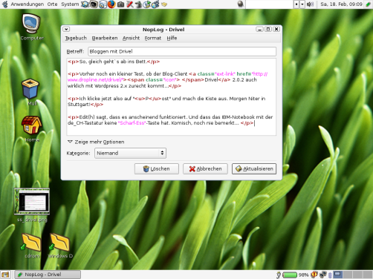Click the Löschen button

click(157, 168)
